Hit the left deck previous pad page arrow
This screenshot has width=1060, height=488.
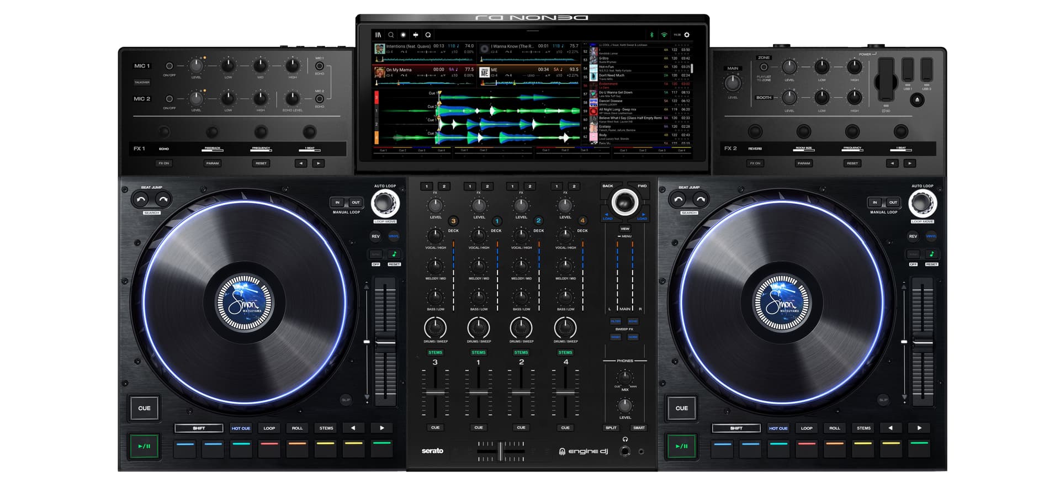pyautogui.click(x=353, y=428)
